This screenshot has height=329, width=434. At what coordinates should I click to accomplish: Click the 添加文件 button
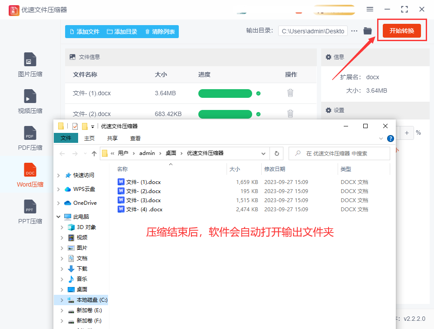point(85,32)
